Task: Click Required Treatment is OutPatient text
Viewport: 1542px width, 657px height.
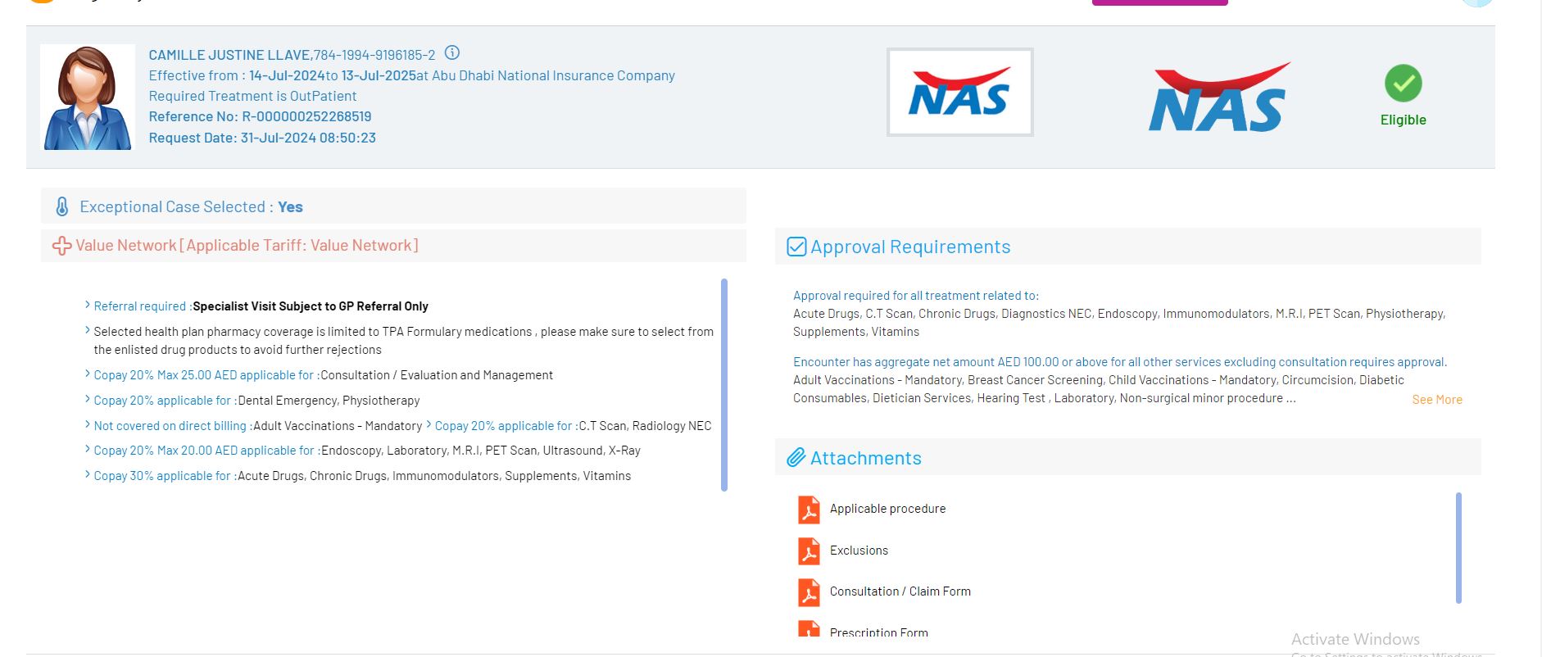Action: (252, 96)
